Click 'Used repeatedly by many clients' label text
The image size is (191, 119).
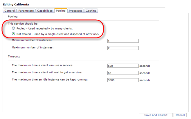point(51,29)
